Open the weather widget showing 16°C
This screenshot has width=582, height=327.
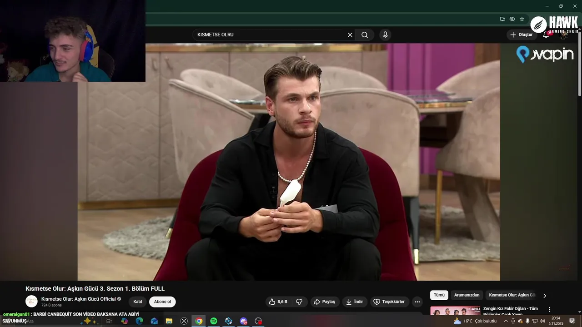pyautogui.click(x=475, y=321)
